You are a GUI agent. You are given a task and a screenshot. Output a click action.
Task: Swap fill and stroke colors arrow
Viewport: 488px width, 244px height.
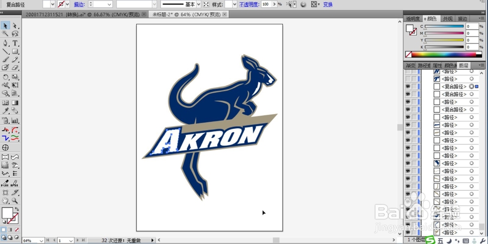(x=17, y=209)
